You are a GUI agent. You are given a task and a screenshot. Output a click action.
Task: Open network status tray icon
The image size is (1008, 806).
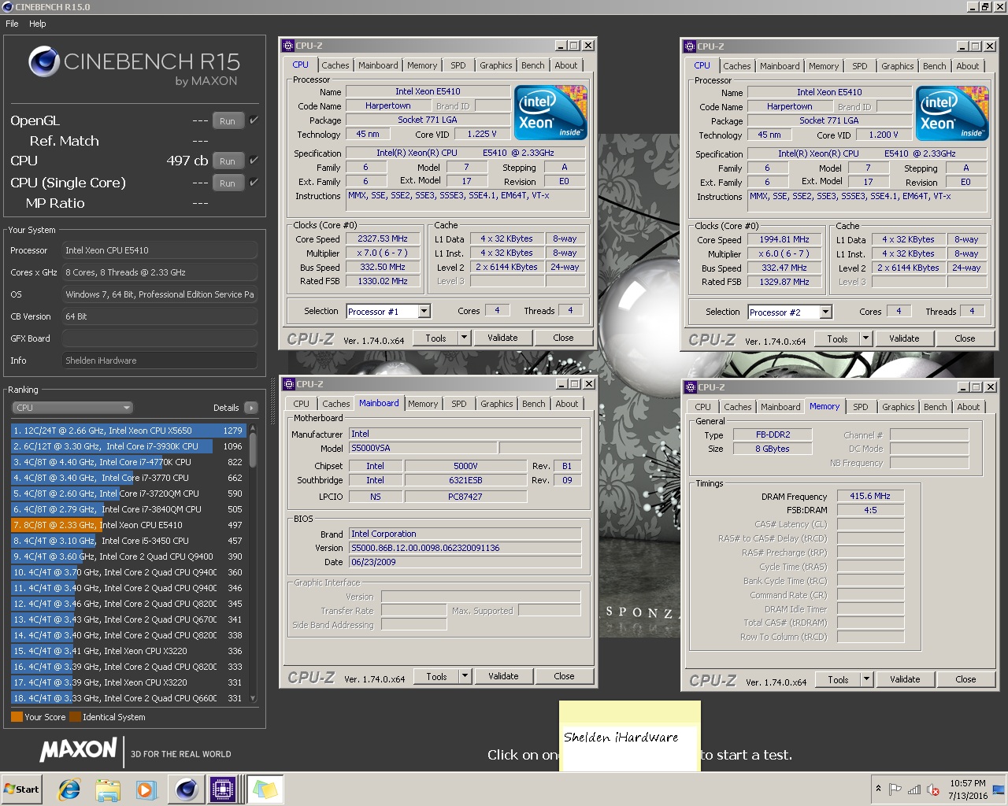click(914, 789)
